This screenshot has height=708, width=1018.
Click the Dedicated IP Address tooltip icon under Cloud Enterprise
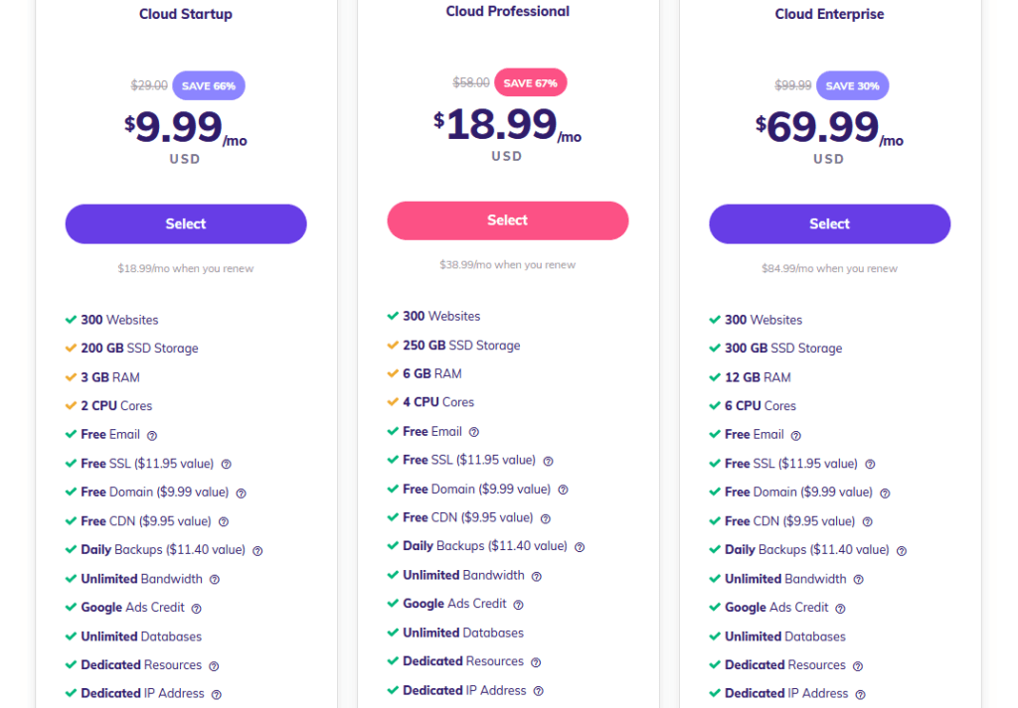(x=860, y=694)
